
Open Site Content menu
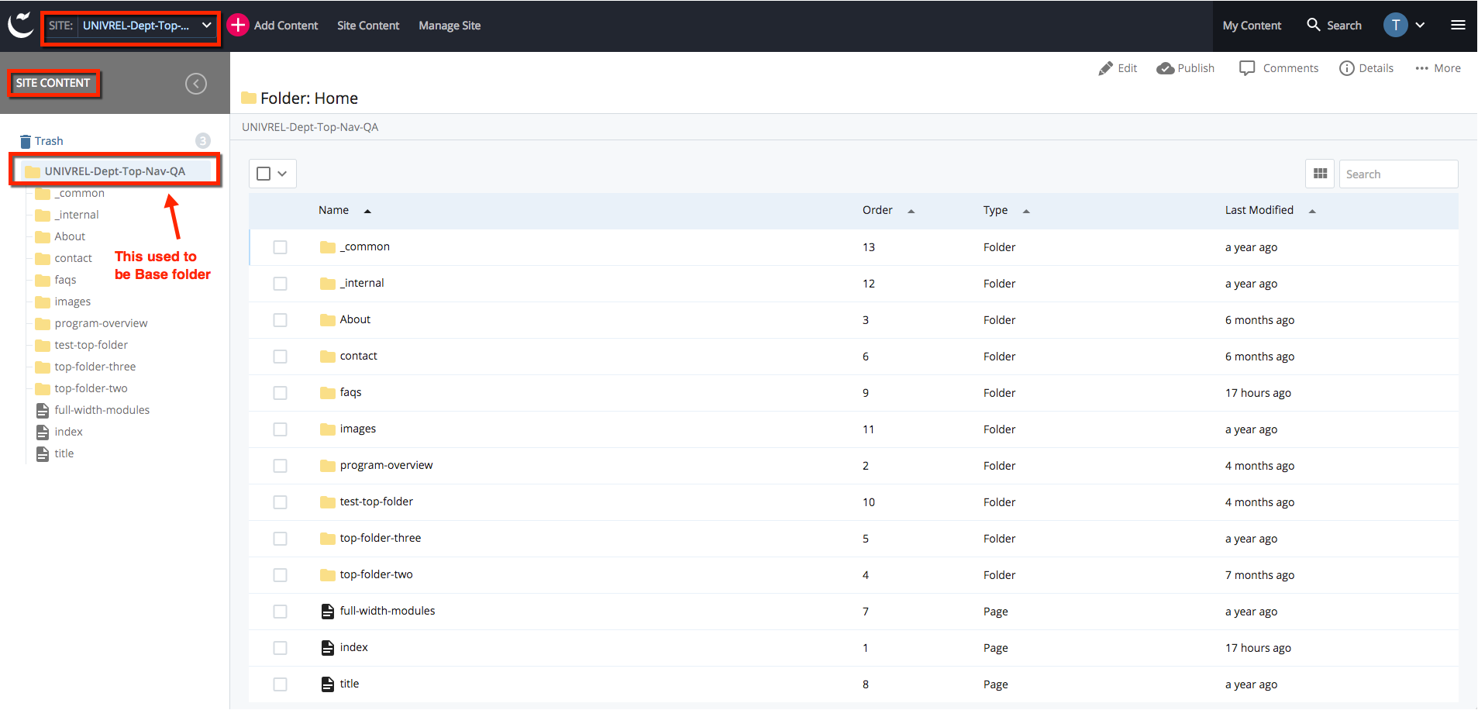point(368,26)
